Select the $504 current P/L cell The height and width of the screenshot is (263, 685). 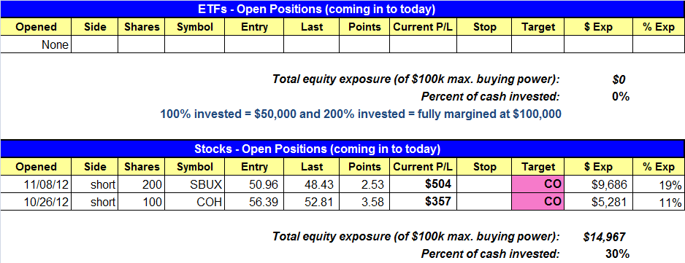pos(423,184)
